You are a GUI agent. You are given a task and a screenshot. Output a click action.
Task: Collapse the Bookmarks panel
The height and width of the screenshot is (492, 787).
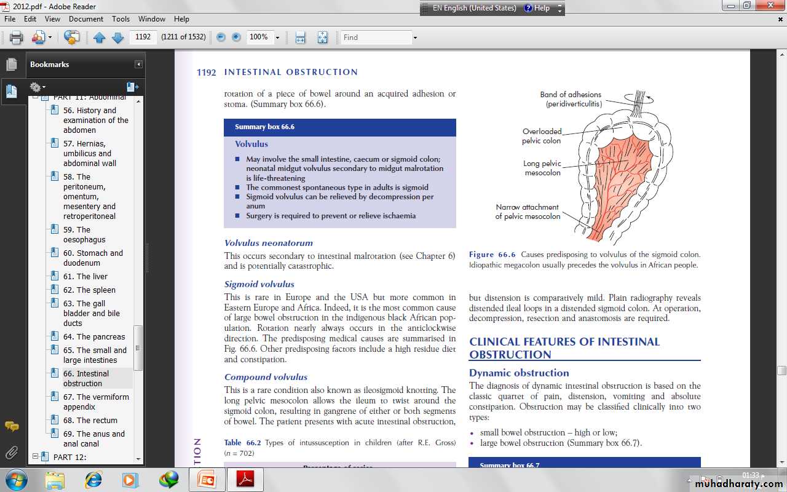pos(139,65)
